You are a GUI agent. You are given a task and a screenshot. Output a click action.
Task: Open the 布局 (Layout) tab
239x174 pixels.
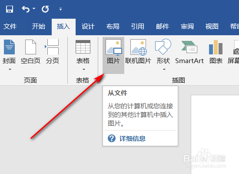point(113,27)
